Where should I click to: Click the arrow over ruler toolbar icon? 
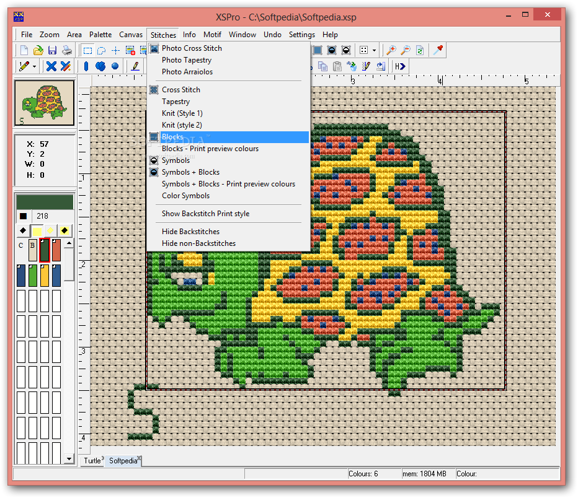pos(381,66)
